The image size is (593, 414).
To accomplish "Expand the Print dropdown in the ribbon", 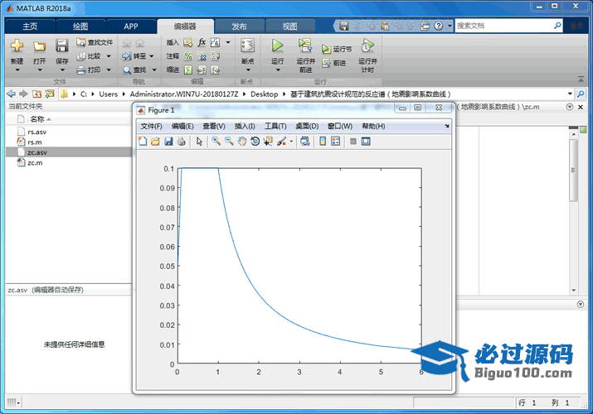I will [x=107, y=70].
